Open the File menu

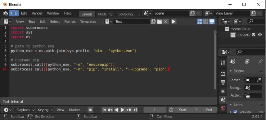pyautogui.click(x=14, y=13)
